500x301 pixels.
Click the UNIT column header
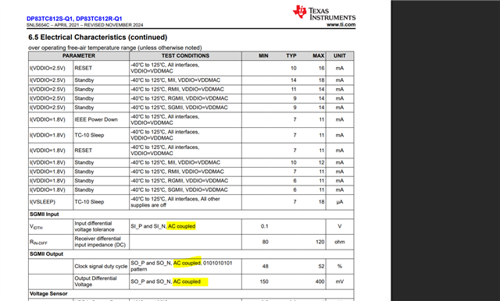pyautogui.click(x=340, y=55)
